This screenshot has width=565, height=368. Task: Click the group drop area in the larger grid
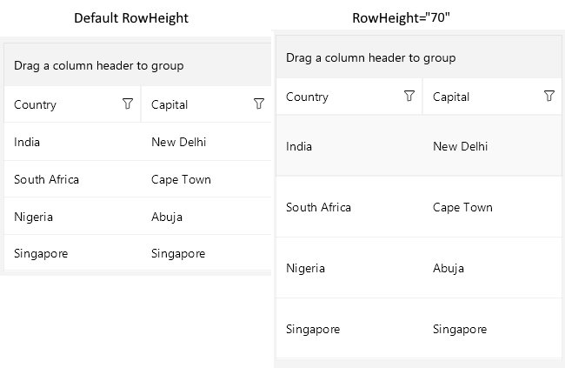371,58
